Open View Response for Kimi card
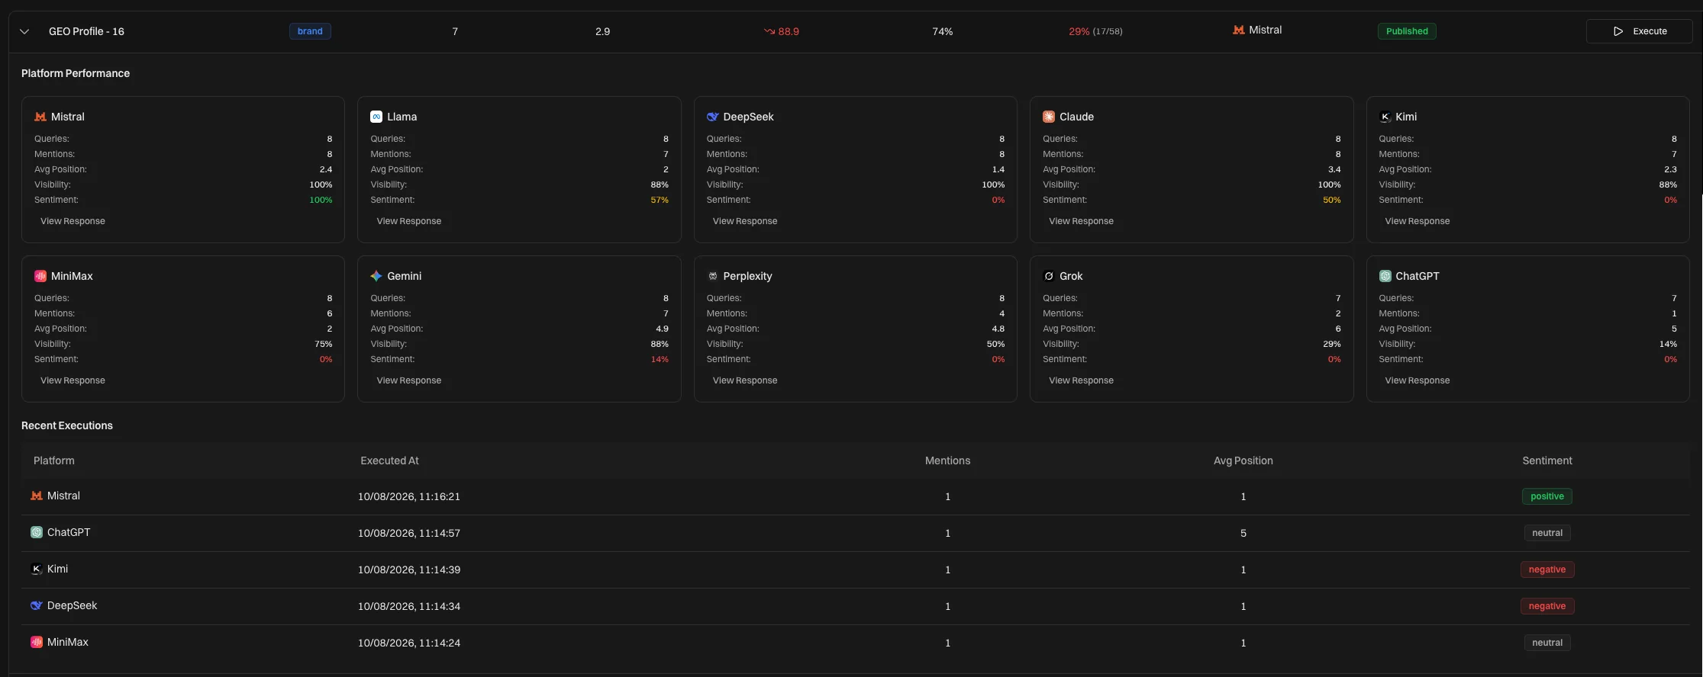The width and height of the screenshot is (1703, 677). pos(1418,221)
